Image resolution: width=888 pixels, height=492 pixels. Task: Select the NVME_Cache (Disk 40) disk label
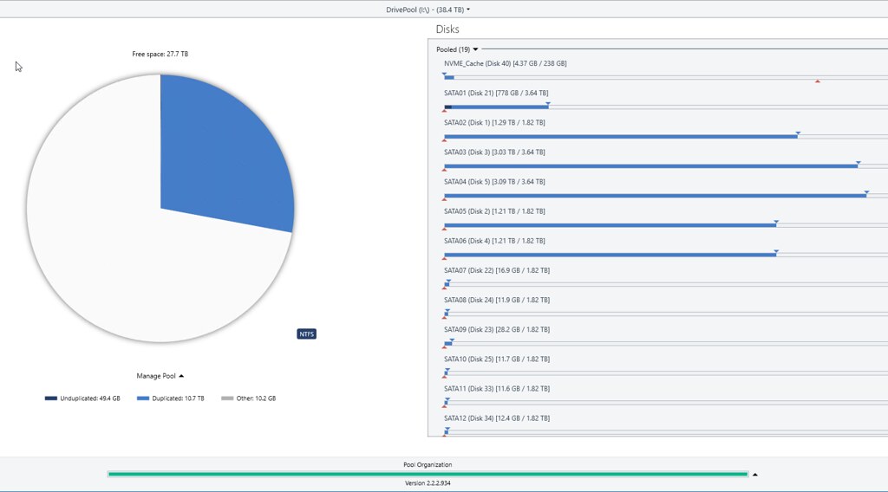click(x=505, y=63)
